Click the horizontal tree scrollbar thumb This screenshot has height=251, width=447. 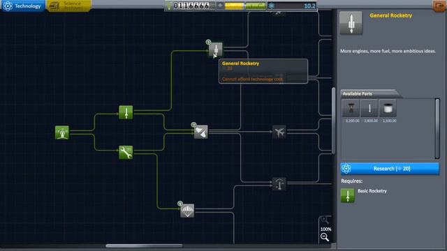coord(144,245)
